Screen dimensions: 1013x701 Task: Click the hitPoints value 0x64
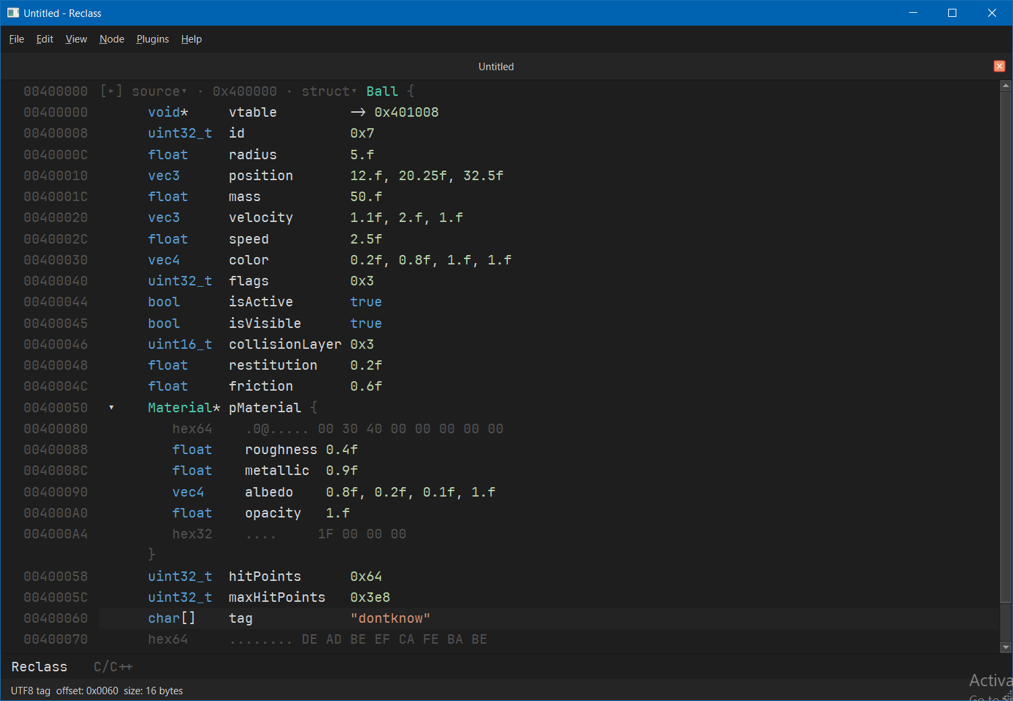(366, 576)
